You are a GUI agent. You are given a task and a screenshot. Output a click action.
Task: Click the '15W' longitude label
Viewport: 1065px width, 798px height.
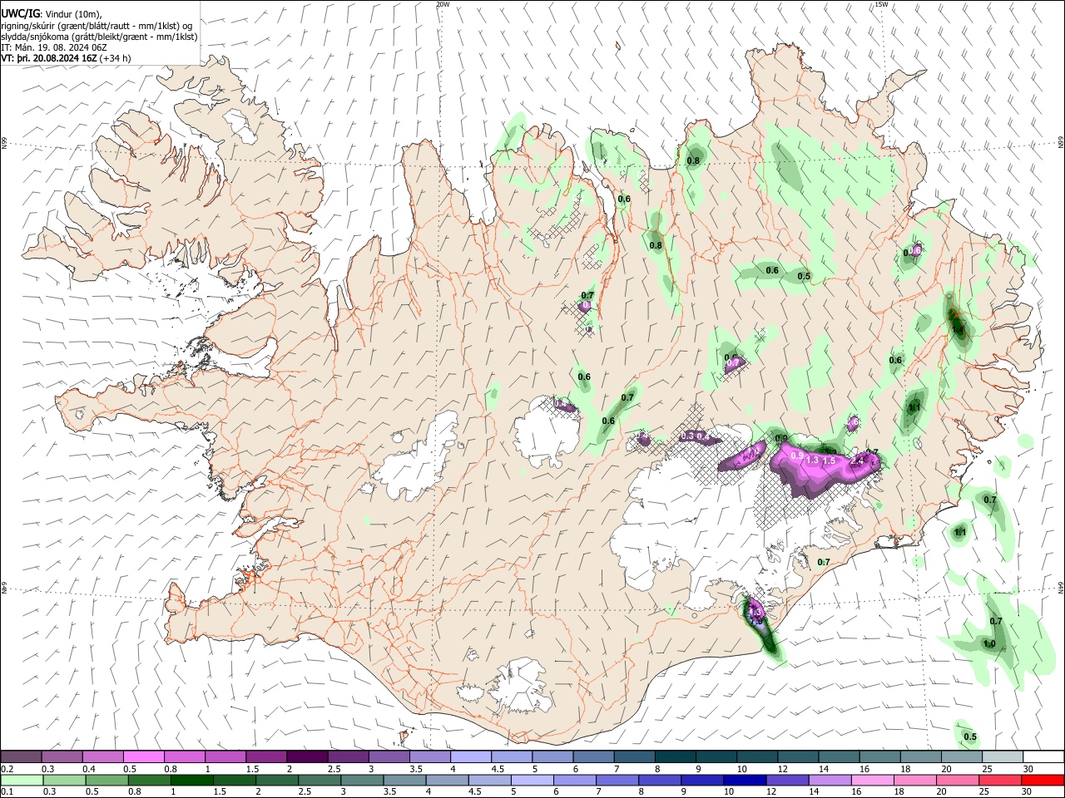point(881,4)
